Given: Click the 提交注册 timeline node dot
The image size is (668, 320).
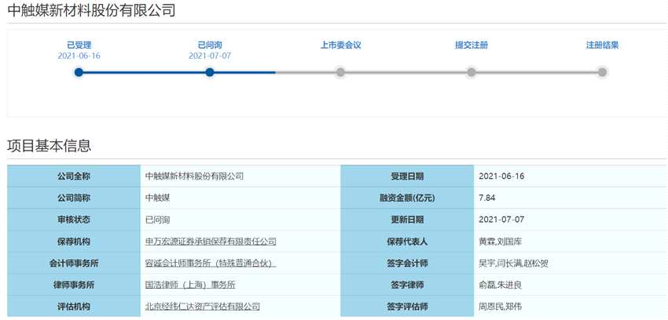Looking at the screenshot, I should point(472,72).
